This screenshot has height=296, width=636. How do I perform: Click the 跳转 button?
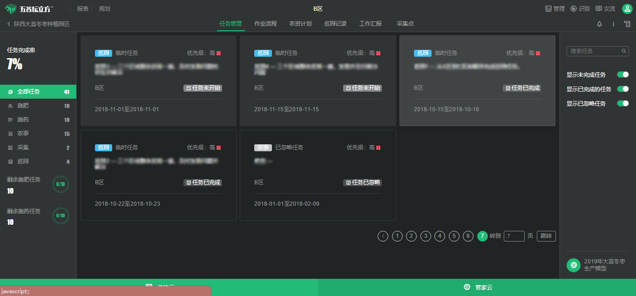[x=546, y=236]
